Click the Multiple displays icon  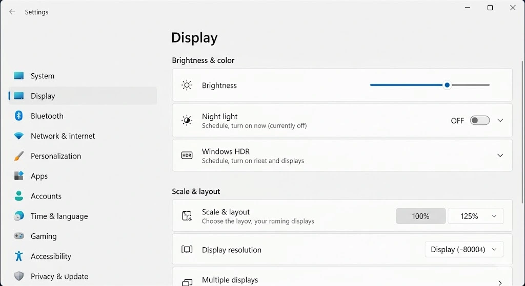click(187, 282)
